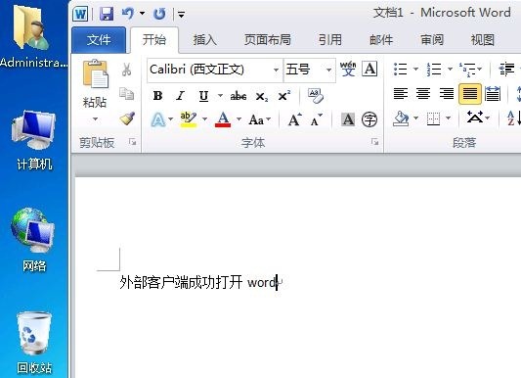Apply text effects glowing A

point(158,119)
